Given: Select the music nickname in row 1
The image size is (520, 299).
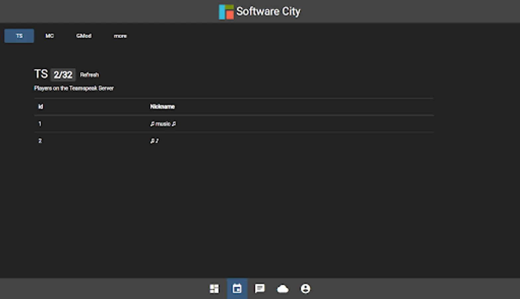Looking at the screenshot, I should 163,124.
